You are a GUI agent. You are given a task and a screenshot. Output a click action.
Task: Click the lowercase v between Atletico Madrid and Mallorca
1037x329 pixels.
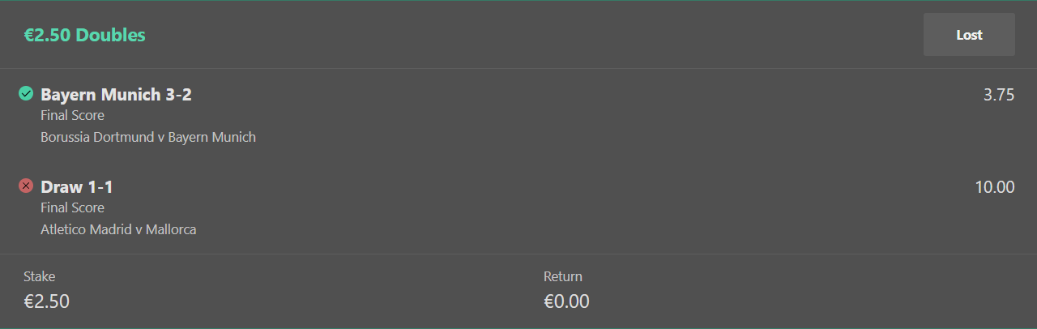click(139, 230)
